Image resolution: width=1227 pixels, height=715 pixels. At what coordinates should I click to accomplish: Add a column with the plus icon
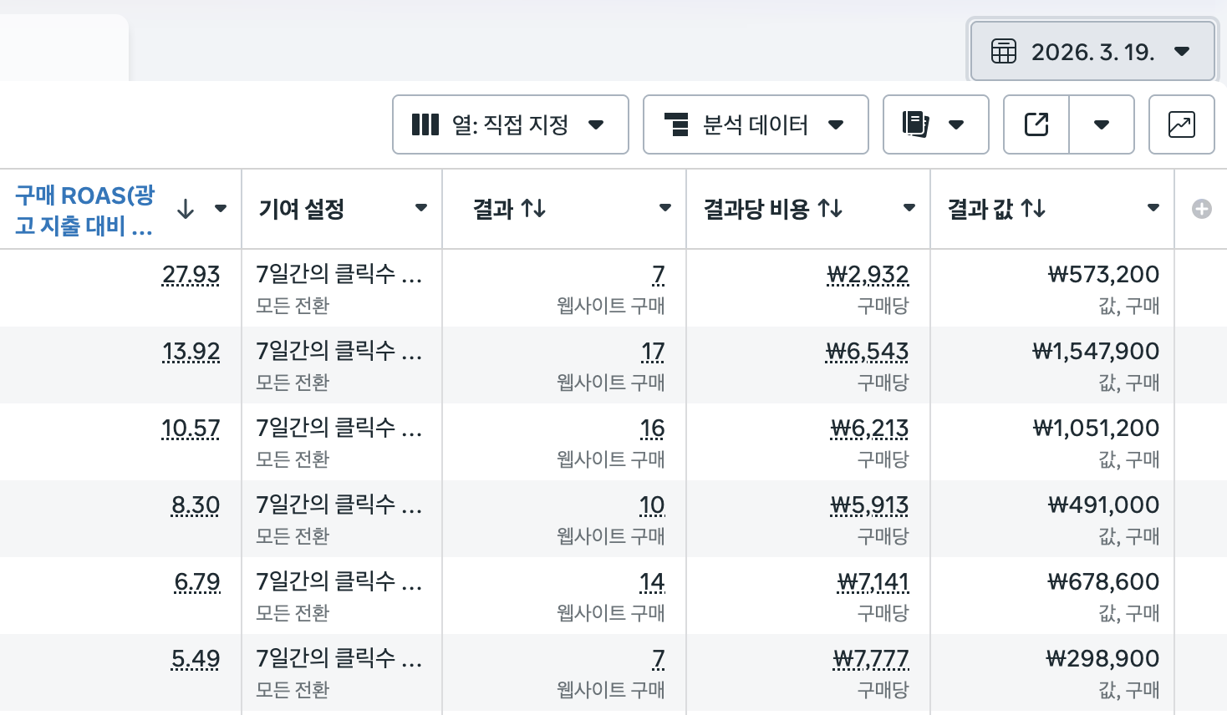(1201, 209)
